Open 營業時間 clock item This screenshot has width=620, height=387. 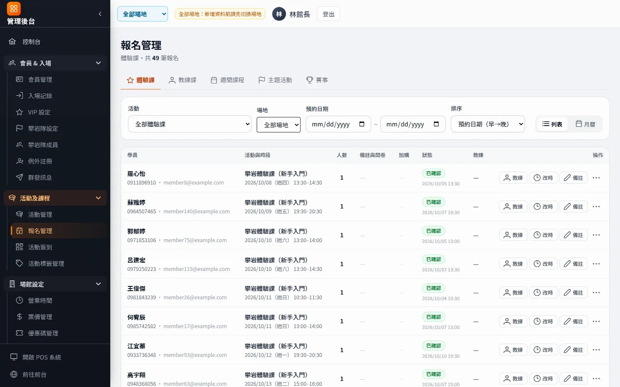pyautogui.click(x=59, y=301)
